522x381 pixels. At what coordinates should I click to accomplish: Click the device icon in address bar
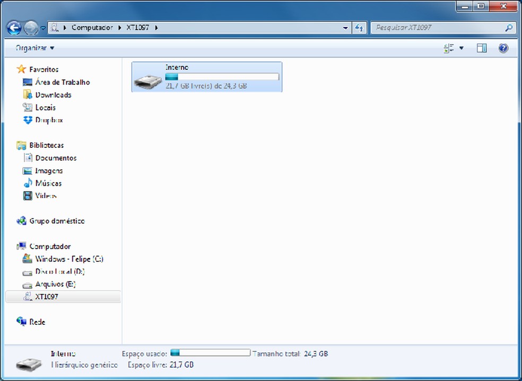(x=55, y=28)
